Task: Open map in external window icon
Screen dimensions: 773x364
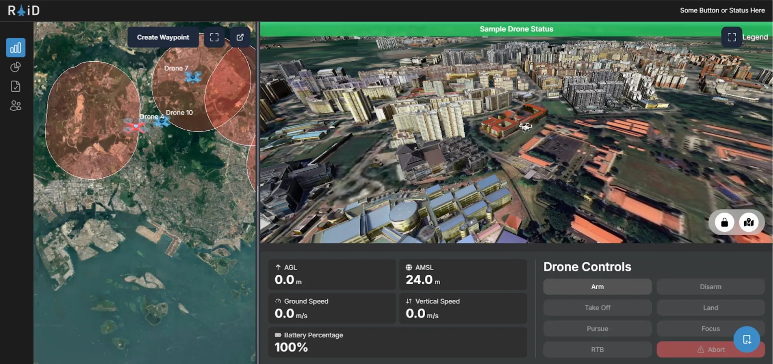Action: [240, 37]
